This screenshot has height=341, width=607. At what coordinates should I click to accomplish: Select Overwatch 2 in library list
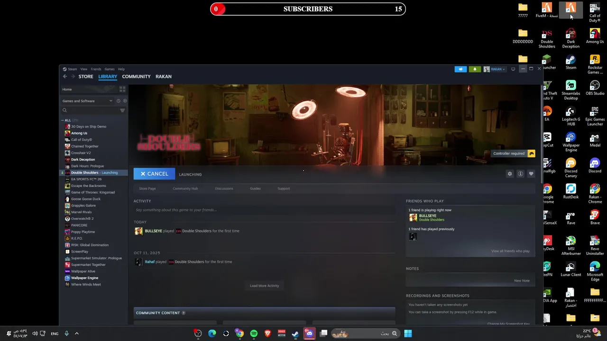[x=82, y=219]
